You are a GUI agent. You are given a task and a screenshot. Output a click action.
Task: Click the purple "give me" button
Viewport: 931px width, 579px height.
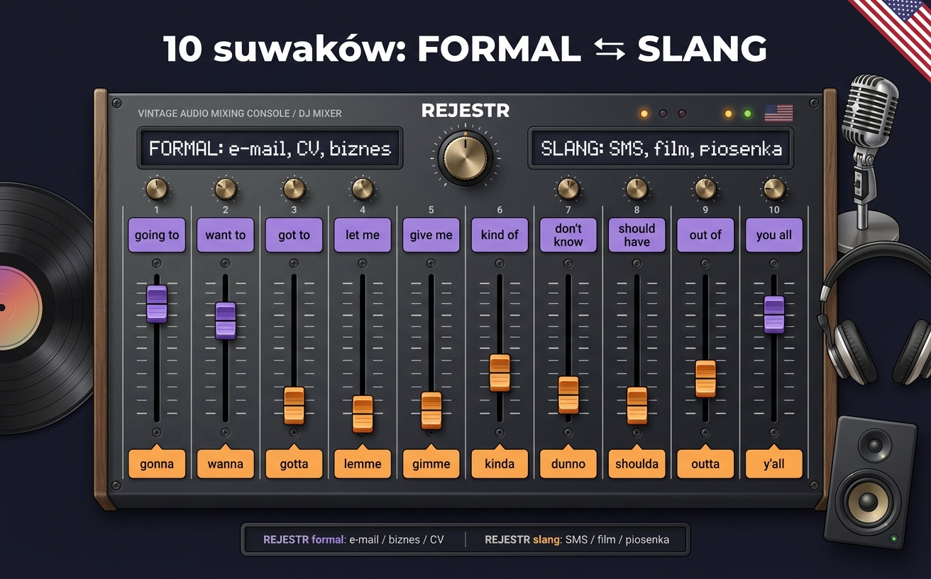[431, 236]
